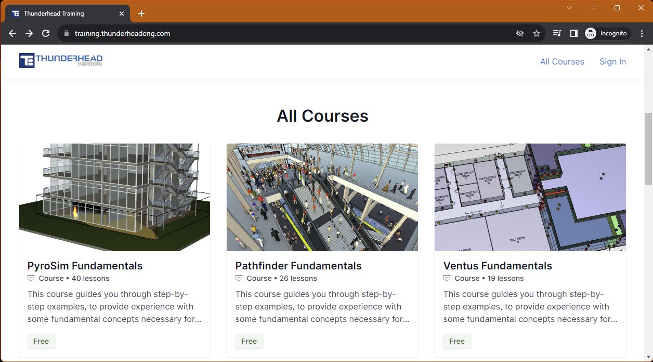This screenshot has width=653, height=362.
Task: Open a new tab with plus button
Action: [141, 14]
